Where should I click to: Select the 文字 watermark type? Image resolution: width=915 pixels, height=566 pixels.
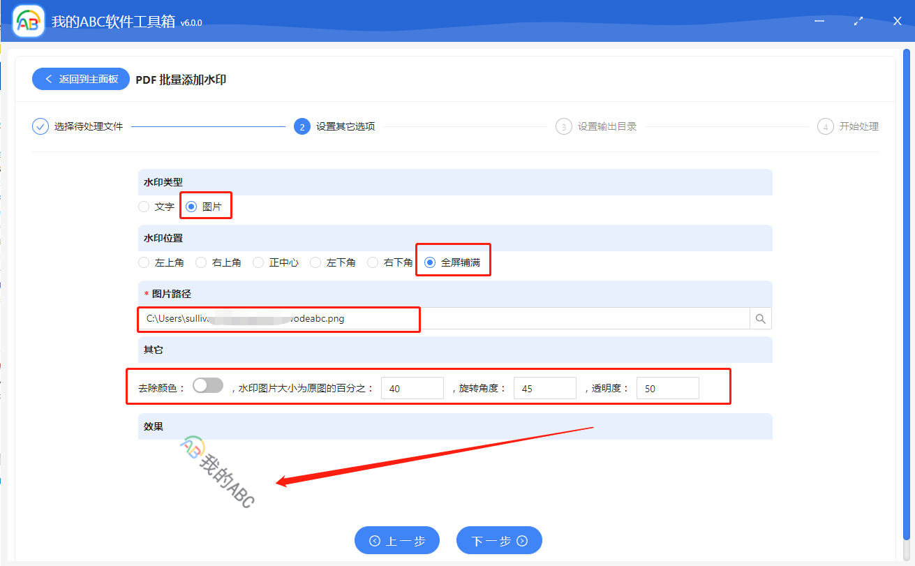tap(144, 207)
